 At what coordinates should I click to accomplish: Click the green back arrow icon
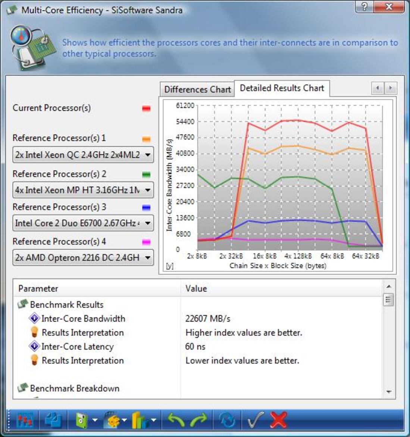176,419
